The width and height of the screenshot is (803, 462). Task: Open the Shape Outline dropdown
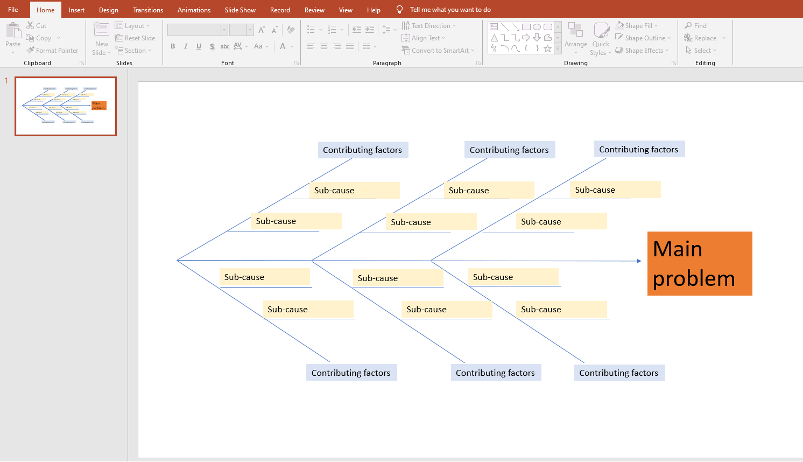[643, 38]
